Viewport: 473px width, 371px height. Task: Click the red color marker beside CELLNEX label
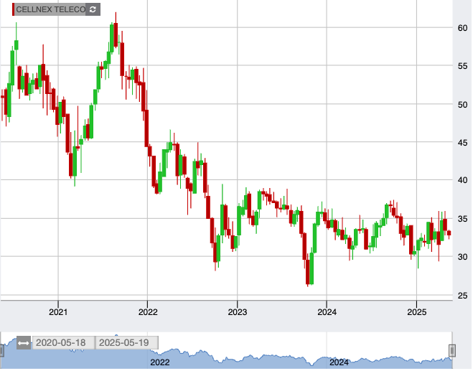(x=13, y=9)
